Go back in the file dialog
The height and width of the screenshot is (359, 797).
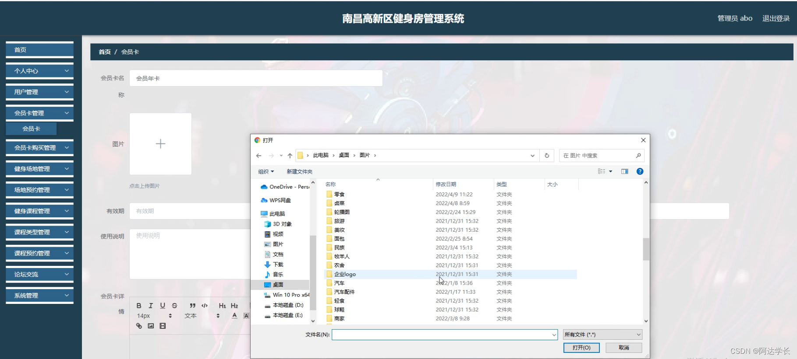tap(259, 156)
